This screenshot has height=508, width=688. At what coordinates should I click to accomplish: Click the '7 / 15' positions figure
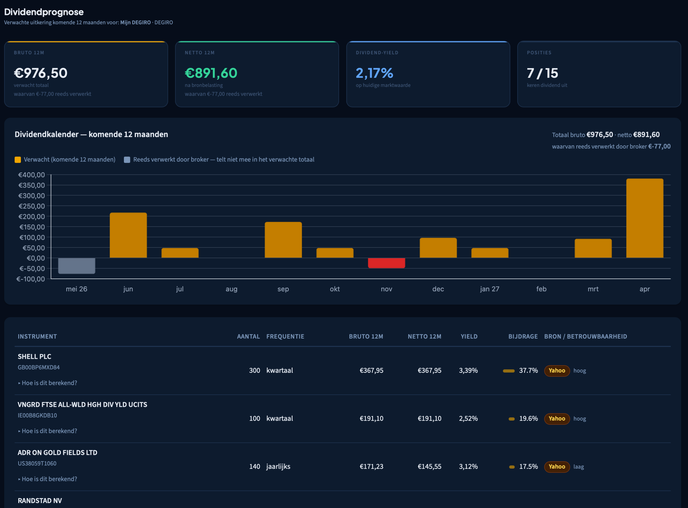tap(542, 73)
